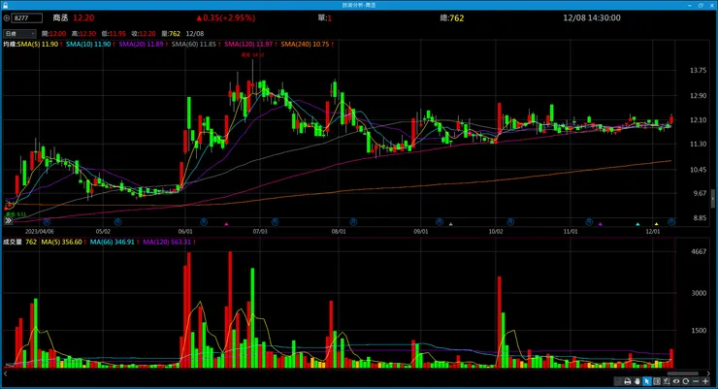718x389 pixels.
Task: Click the vertical slider on right edge
Action: point(713,198)
